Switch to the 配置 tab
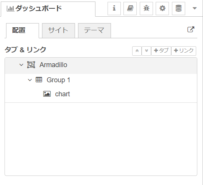Image resolution: width=203 pixels, height=185 pixels. (x=22, y=31)
